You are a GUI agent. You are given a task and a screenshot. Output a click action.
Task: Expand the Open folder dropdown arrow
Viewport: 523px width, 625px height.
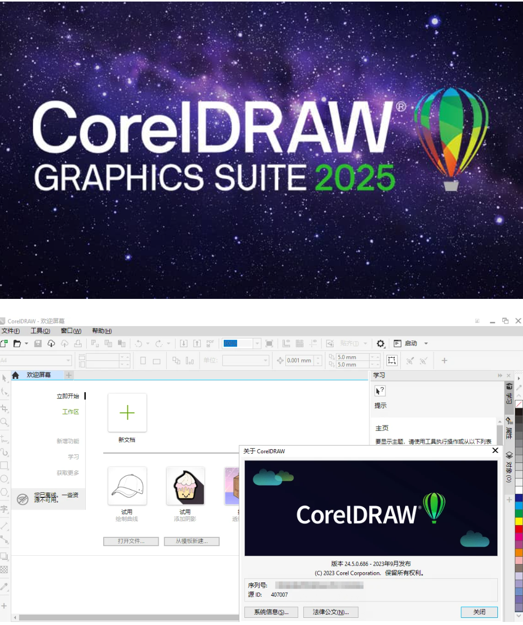[x=26, y=344]
